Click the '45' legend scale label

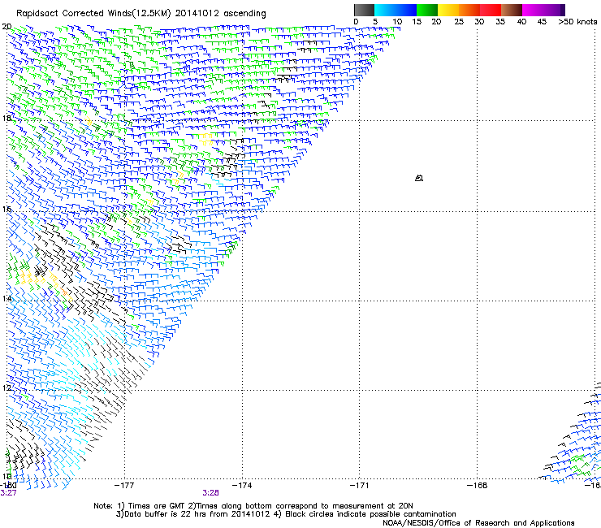pos(542,22)
